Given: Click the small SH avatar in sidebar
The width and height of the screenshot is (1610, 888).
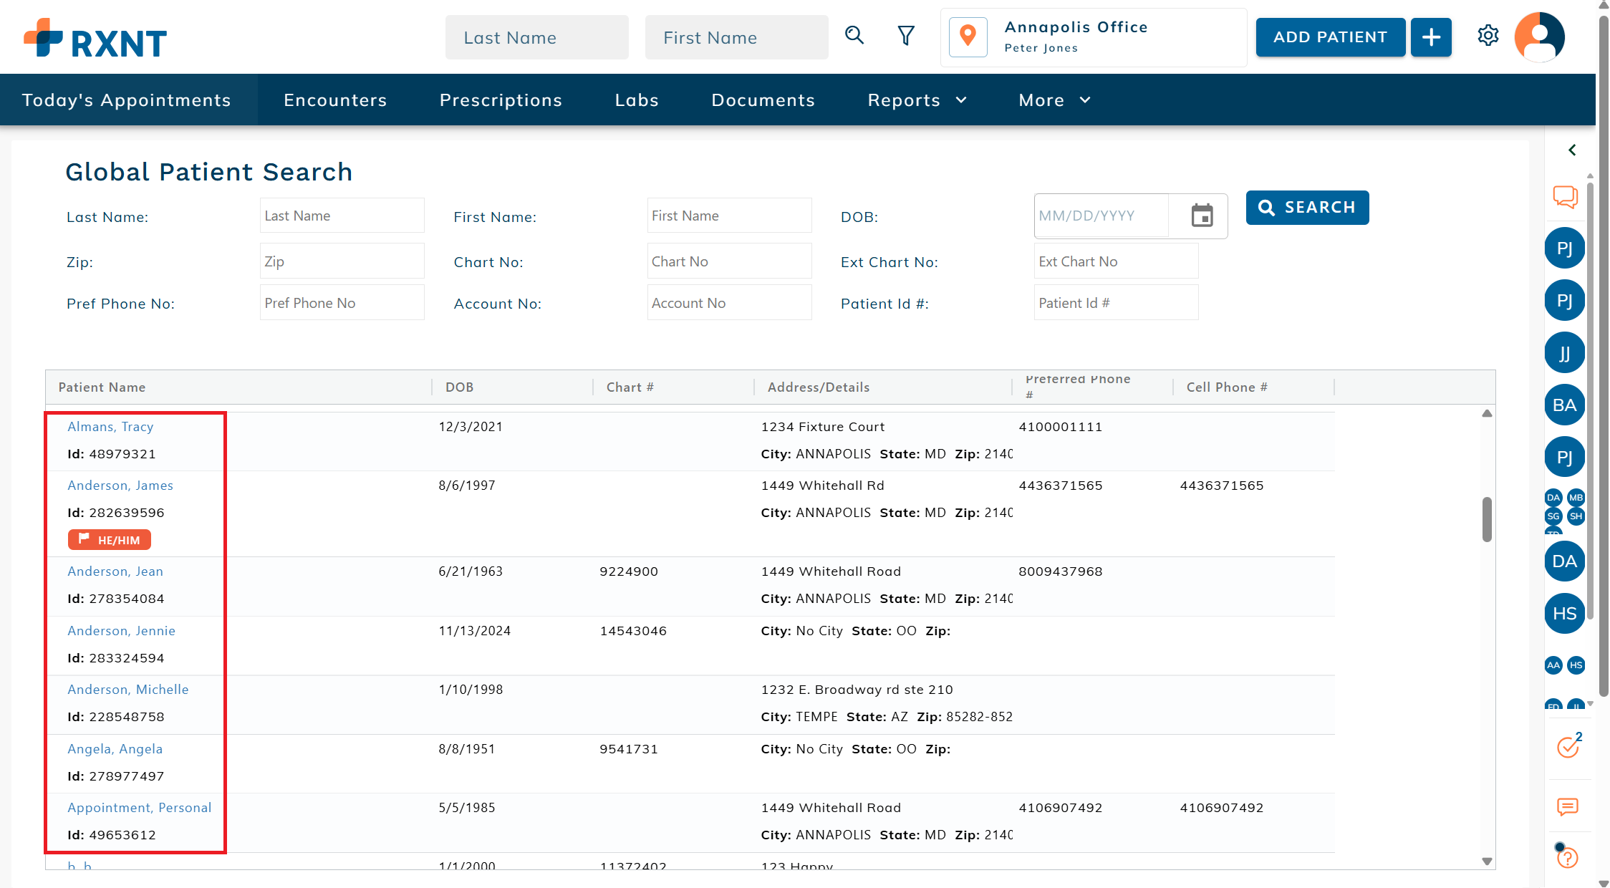Looking at the screenshot, I should pyautogui.click(x=1576, y=516).
